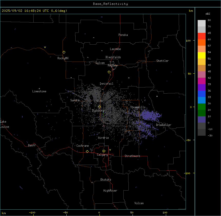Click the yellow diamond marker below Cochrane
Viewport: 221px width, 216px height.
pos(87,151)
